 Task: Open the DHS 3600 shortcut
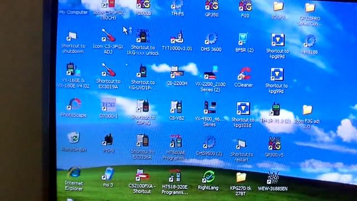pos(211,42)
